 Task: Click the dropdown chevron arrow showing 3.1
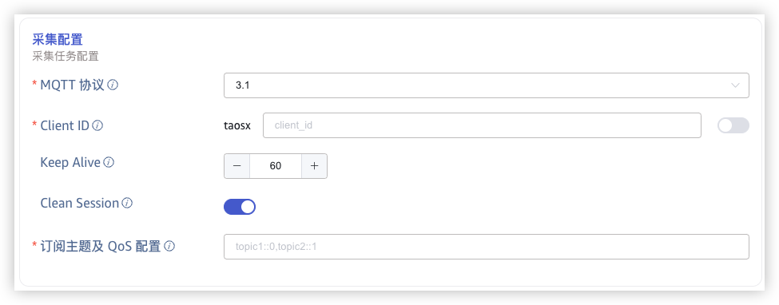pos(735,85)
